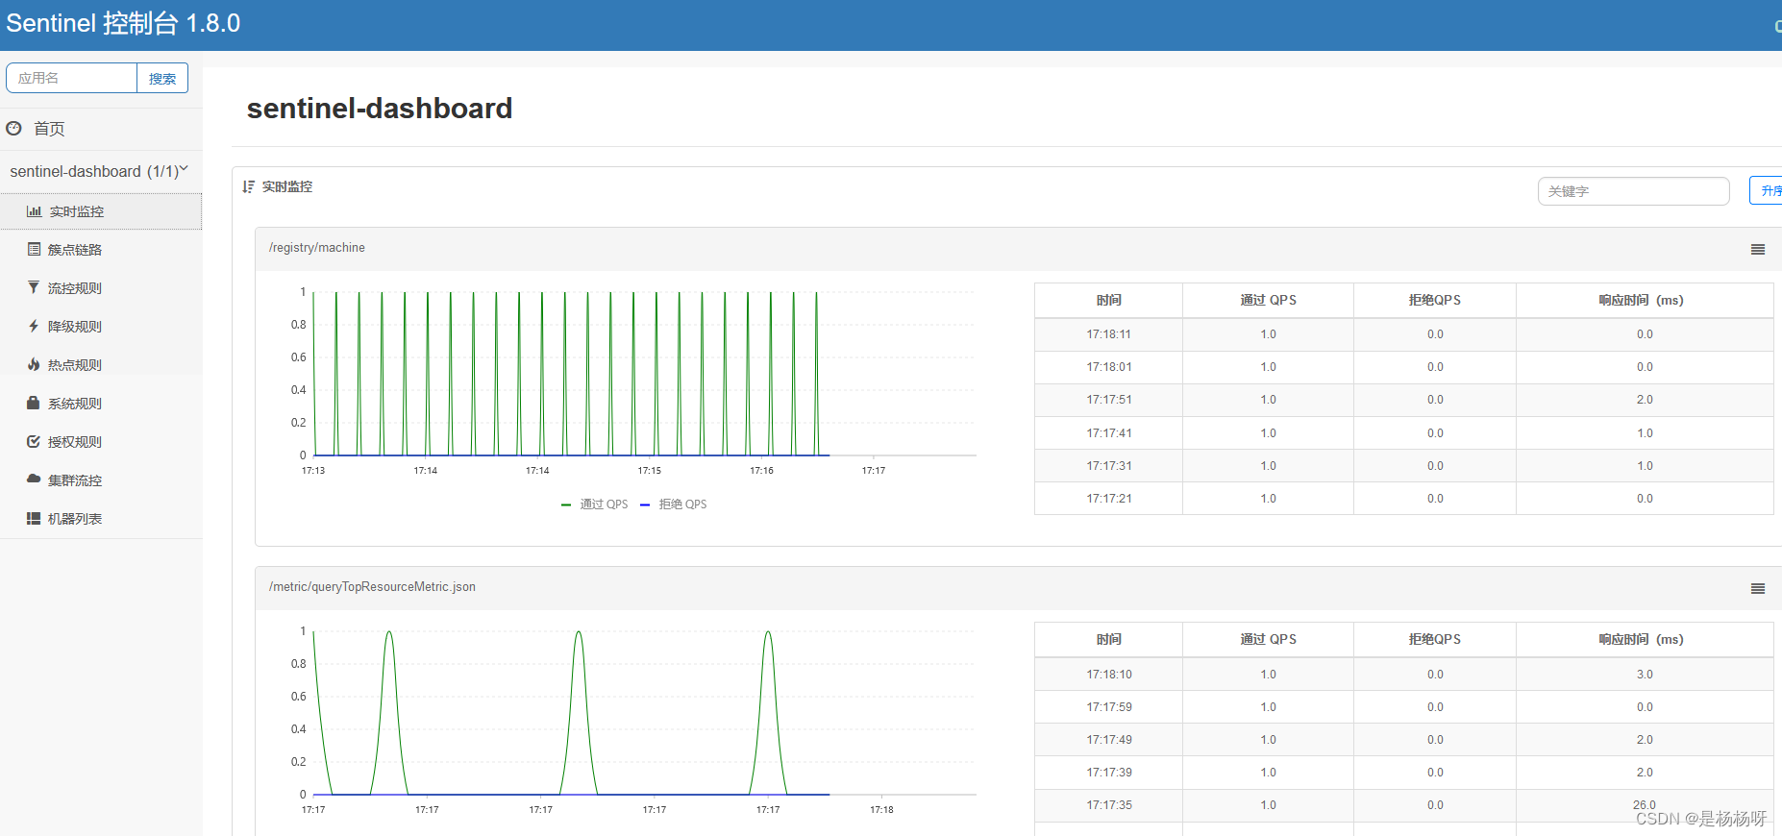Click 3.0 response time in 17:18:10 row
Viewport: 1782px width, 836px height.
click(1645, 675)
